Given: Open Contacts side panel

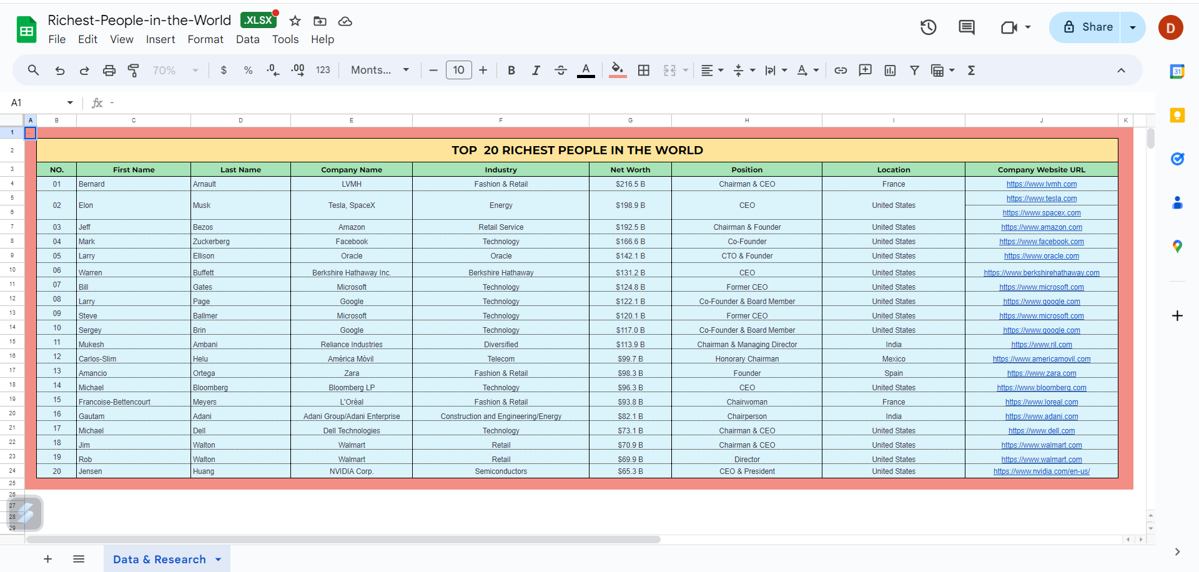Looking at the screenshot, I should pyautogui.click(x=1177, y=203).
